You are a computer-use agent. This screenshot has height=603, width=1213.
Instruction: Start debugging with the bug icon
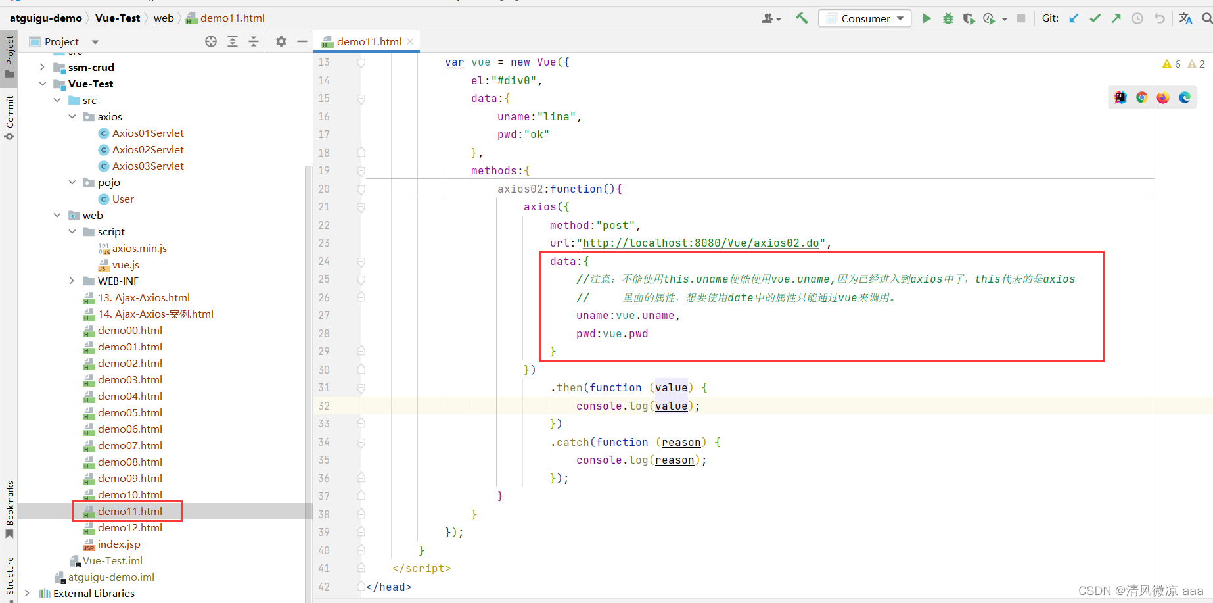pos(948,18)
